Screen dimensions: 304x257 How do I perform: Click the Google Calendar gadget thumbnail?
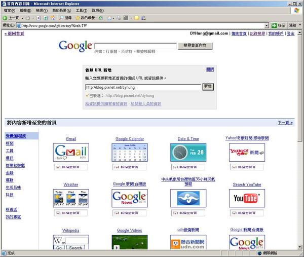130,153
